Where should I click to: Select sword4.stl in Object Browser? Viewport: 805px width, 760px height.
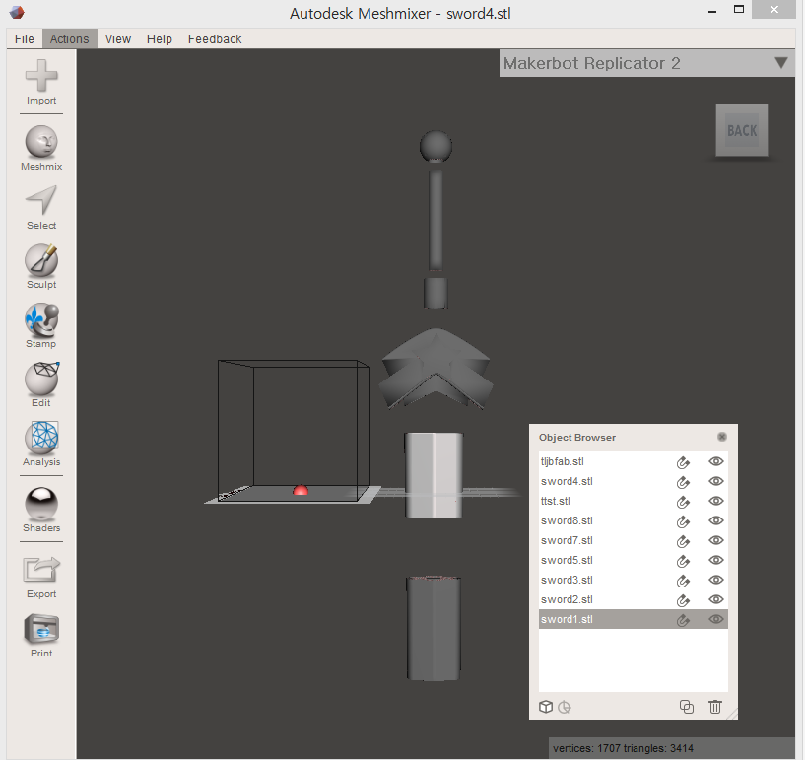tap(634, 481)
